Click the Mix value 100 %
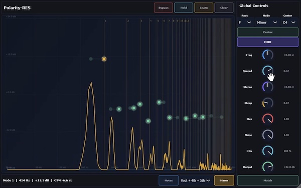 click(287, 151)
